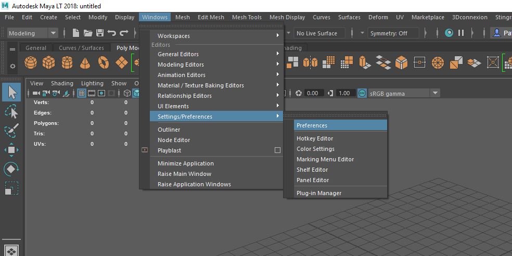Choose the Paint Selection tool
Screen dimensions: 512x256
click(11, 131)
